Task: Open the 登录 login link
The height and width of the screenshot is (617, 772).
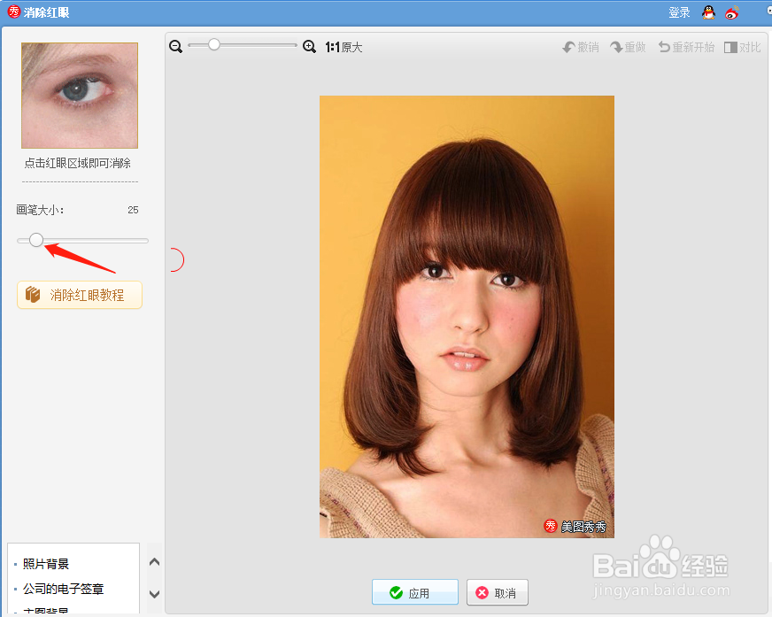Action: click(x=677, y=12)
